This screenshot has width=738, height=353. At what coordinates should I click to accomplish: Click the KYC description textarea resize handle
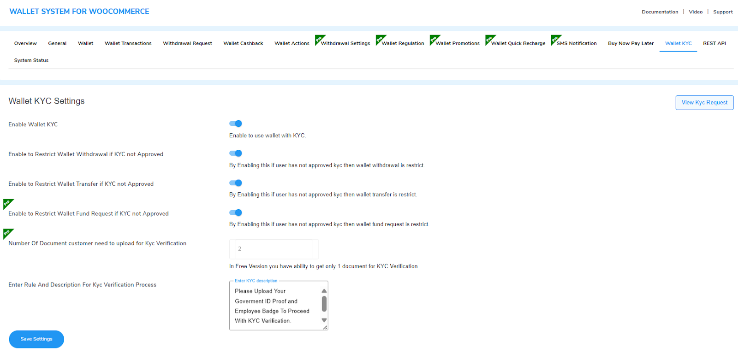point(325,328)
